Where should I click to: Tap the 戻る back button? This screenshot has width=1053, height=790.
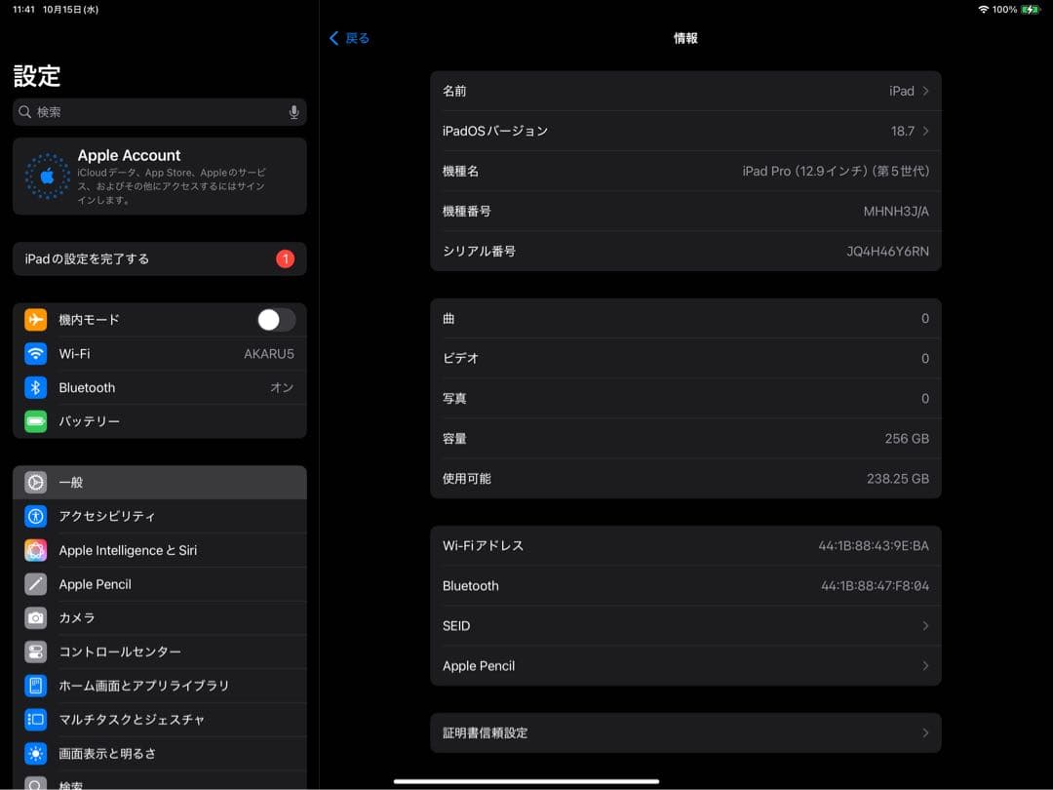coord(348,38)
